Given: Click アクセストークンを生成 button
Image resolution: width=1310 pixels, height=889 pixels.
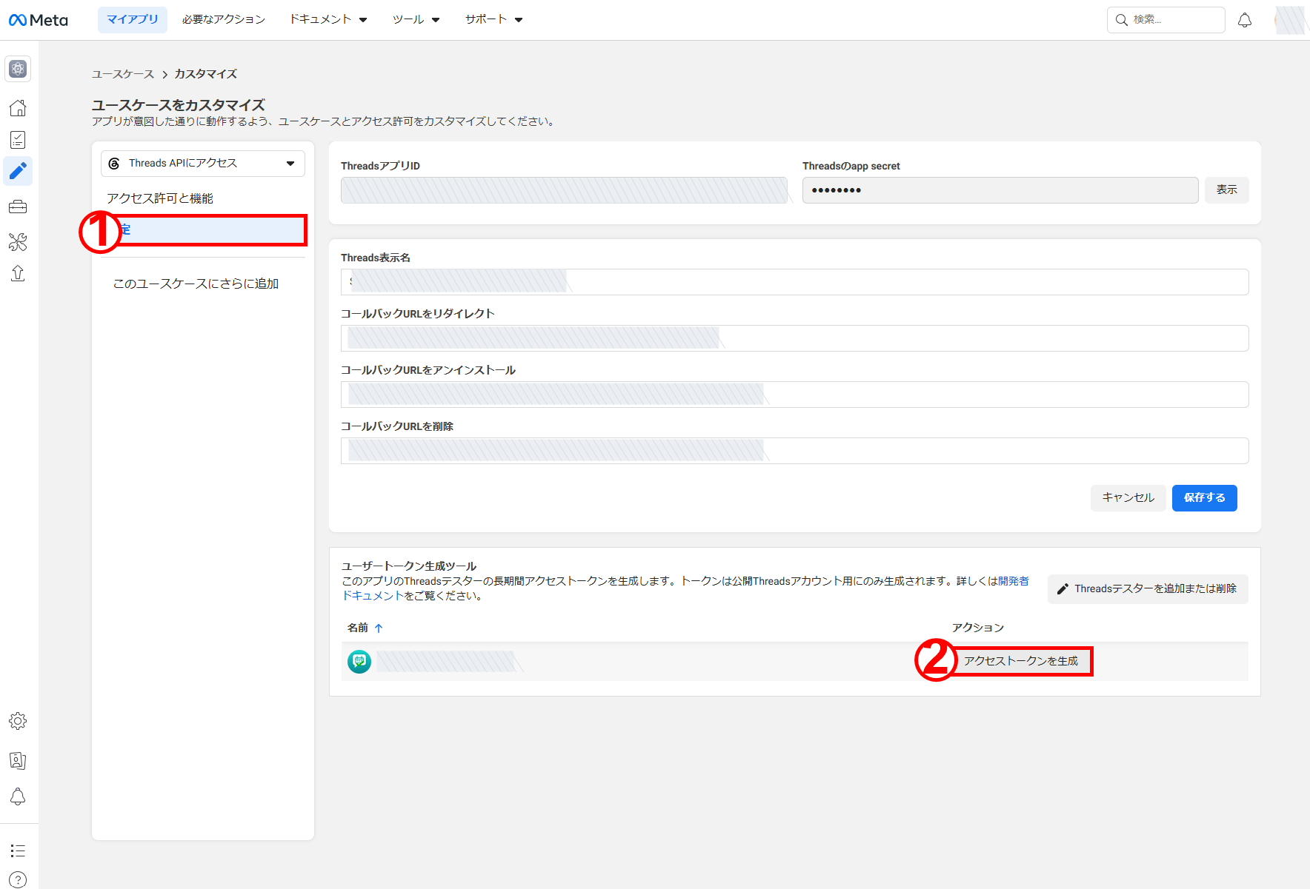Looking at the screenshot, I should (x=1021, y=661).
